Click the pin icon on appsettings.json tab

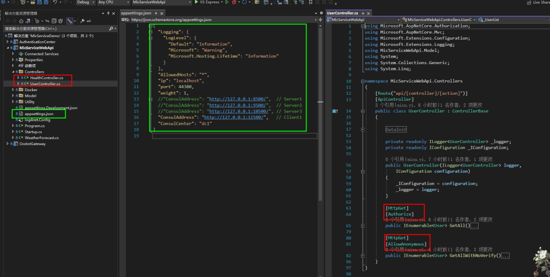click(x=156, y=13)
